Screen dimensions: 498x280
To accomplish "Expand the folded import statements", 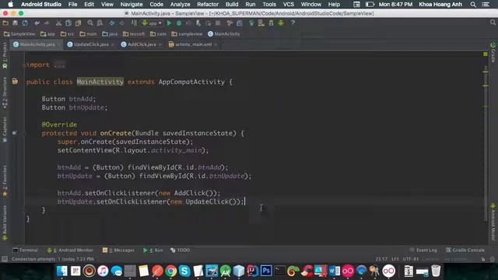I will tap(59, 65).
